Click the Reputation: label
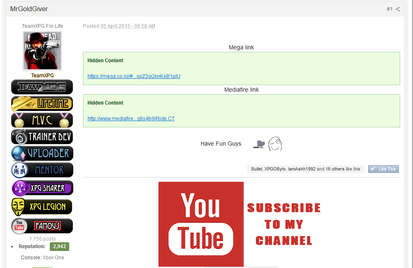 [32, 246]
